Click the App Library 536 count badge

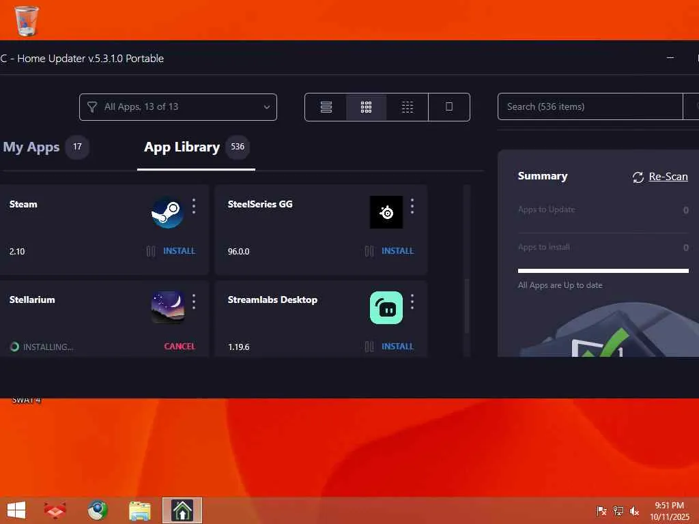click(237, 147)
